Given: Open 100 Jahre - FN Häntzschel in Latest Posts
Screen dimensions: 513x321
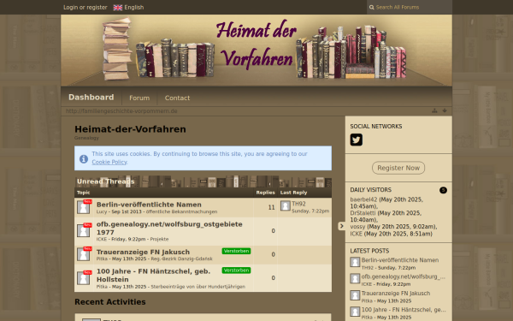Looking at the screenshot, I should click(x=404, y=310).
